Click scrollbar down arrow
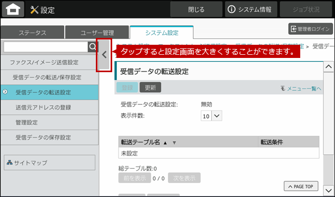This screenshot has width=335, height=197. pos(329,190)
